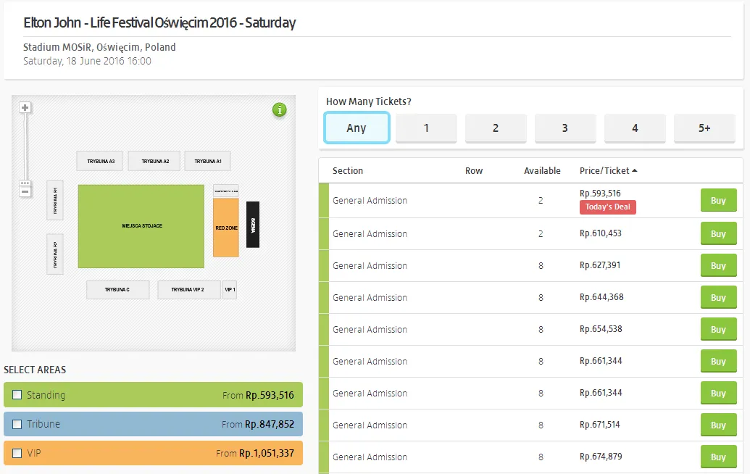This screenshot has height=474, width=750.
Task: Select Trybuna A3 on the map
Action: click(101, 161)
